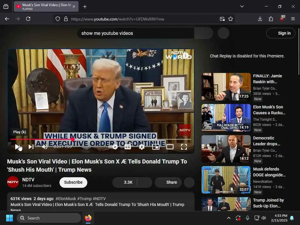
Task: Expand the list all tabs dropdown
Action: (242, 6)
